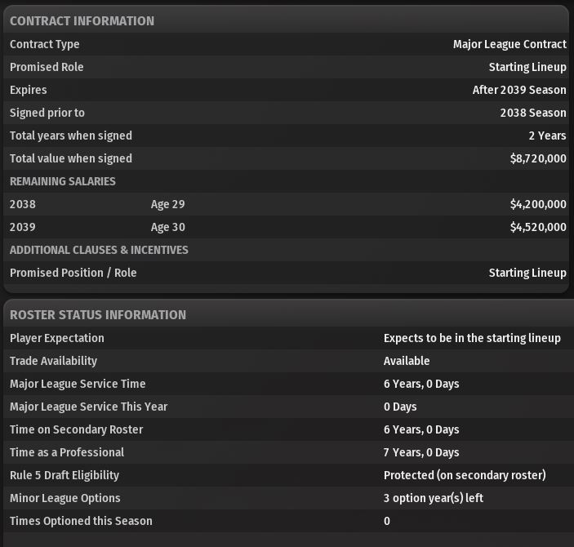
Task: Click the $8,720,000 total contract value
Action: tap(538, 158)
